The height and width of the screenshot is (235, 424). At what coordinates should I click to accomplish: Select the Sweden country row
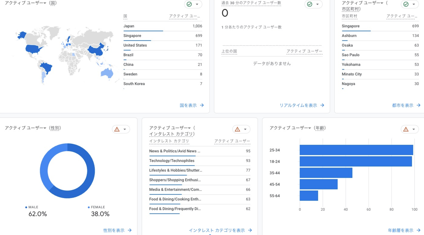click(x=163, y=74)
